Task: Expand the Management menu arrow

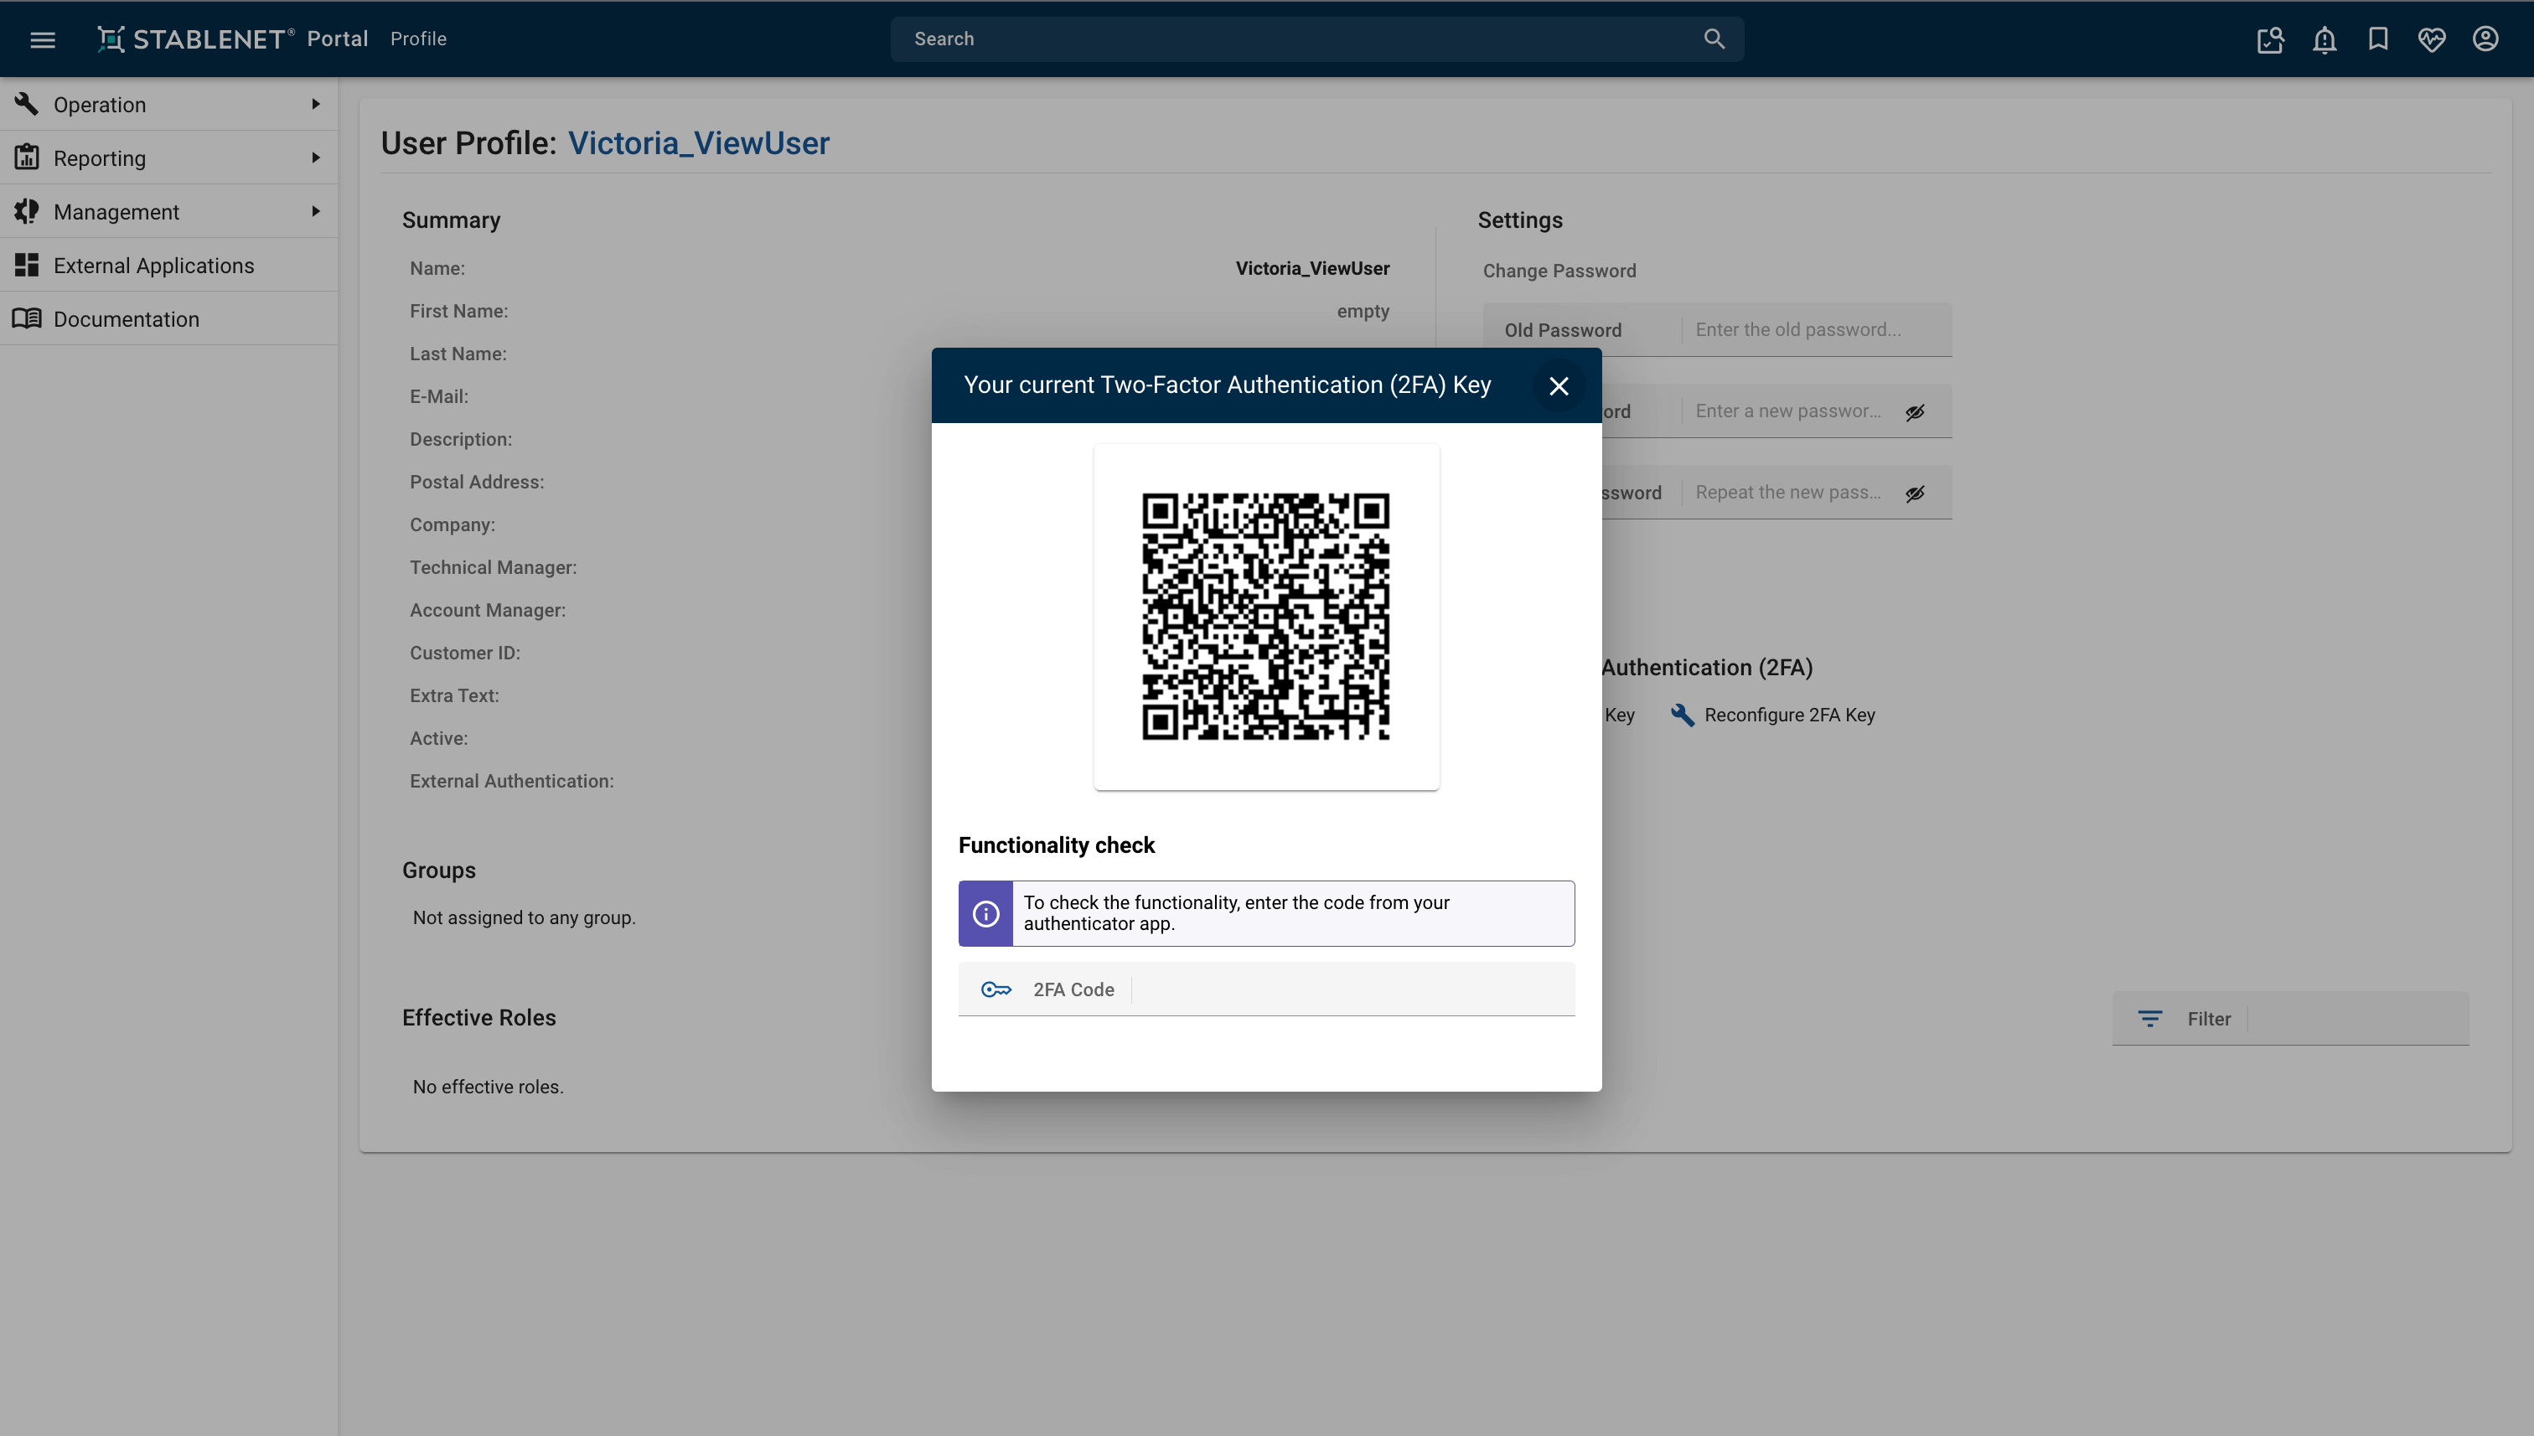Action: point(316,211)
